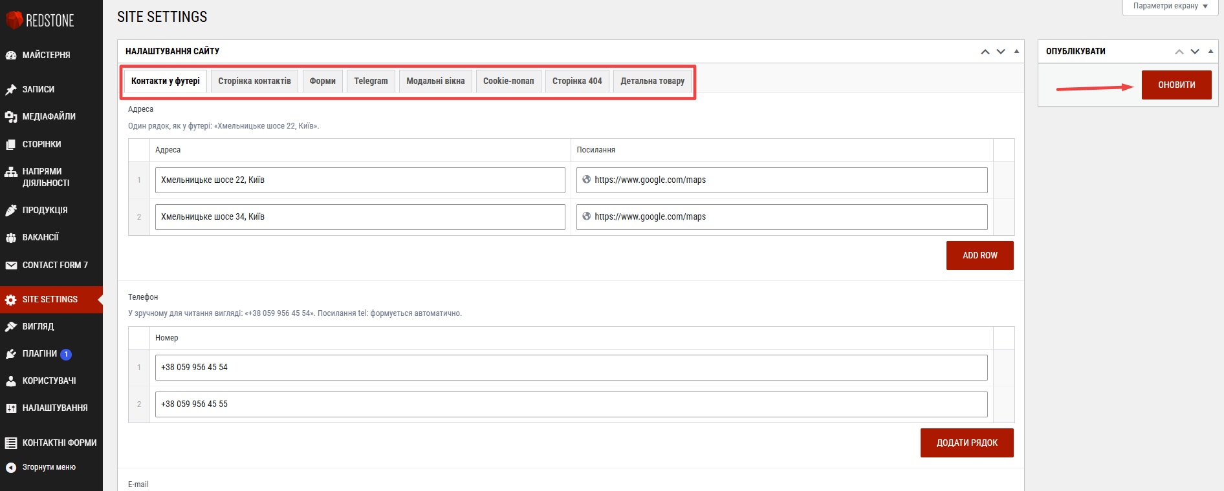The width and height of the screenshot is (1224, 491).
Task: Open the Cookie-попап tab
Action: pyautogui.click(x=508, y=81)
